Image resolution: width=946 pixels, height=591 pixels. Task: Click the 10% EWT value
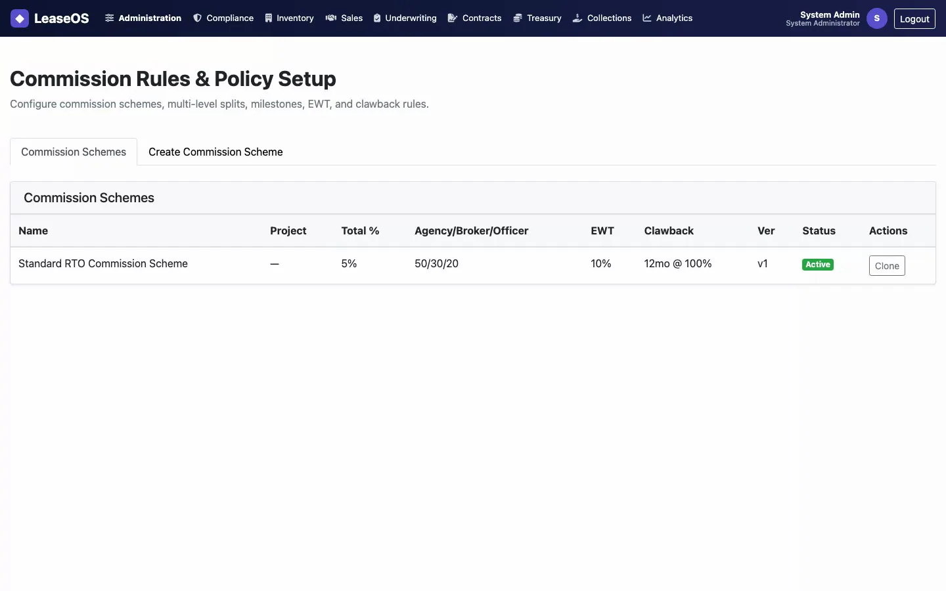601,263
